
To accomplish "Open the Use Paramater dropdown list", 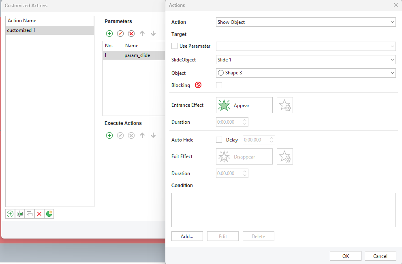I will coord(306,46).
